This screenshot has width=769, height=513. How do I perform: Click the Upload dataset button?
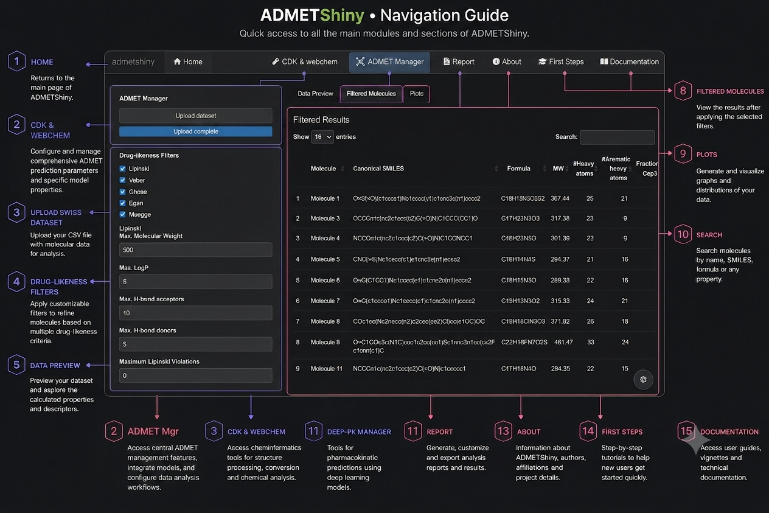pos(196,116)
